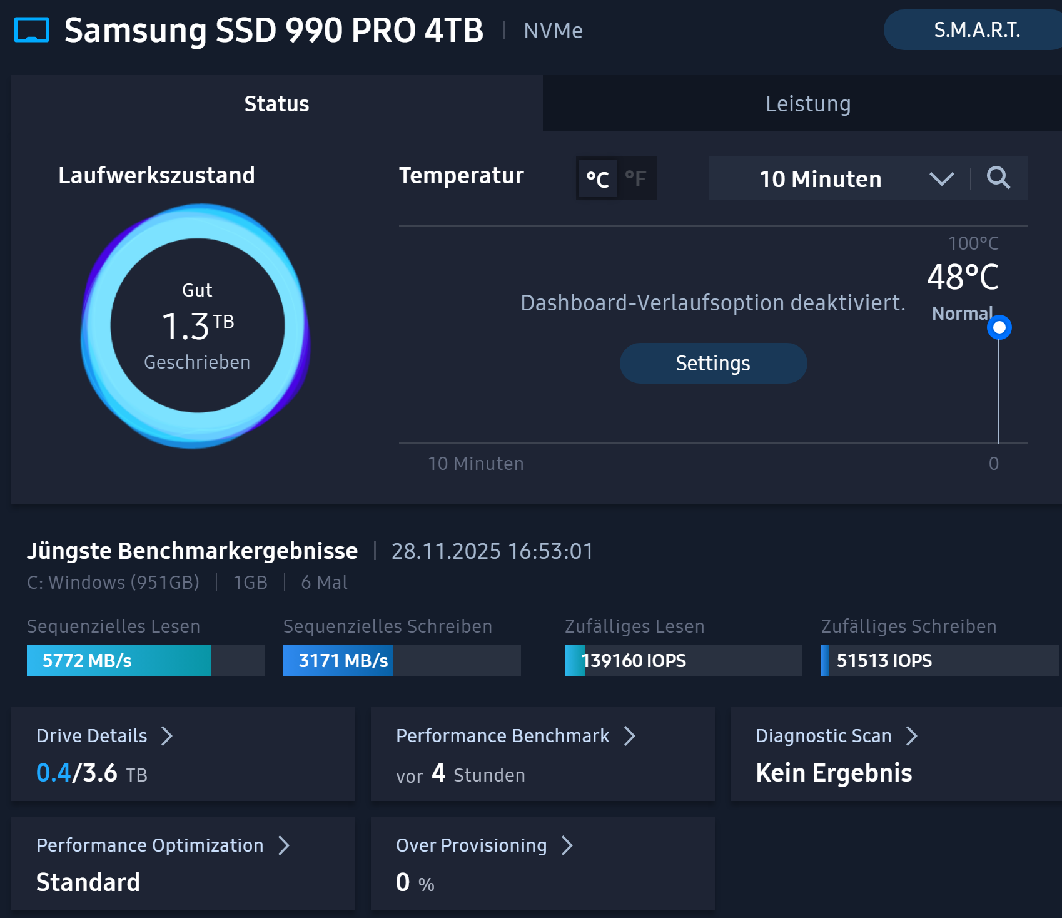
Task: Select Celsius temperature unit
Action: tap(597, 179)
